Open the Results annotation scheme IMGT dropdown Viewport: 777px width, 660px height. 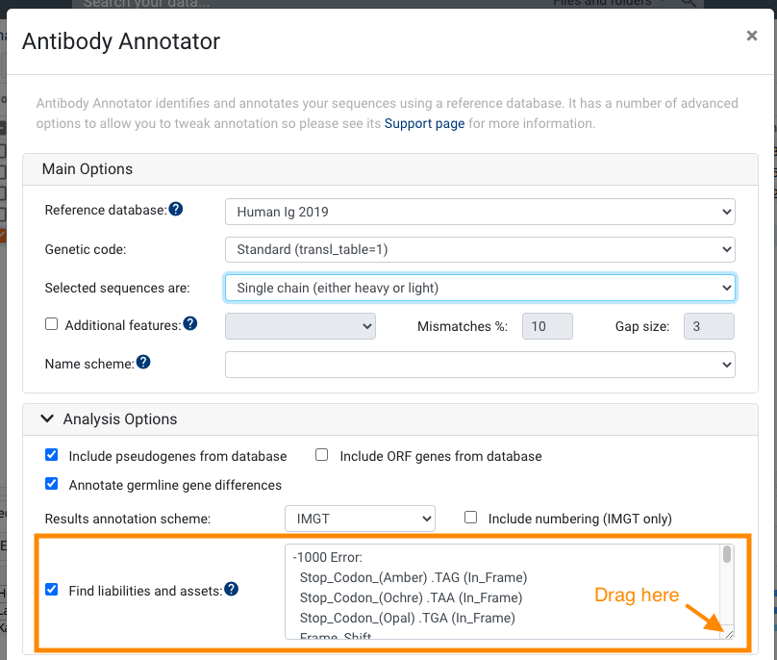point(361,519)
